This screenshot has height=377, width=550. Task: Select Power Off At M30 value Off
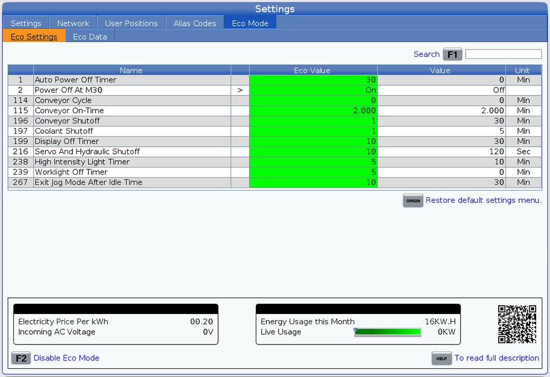coord(441,90)
